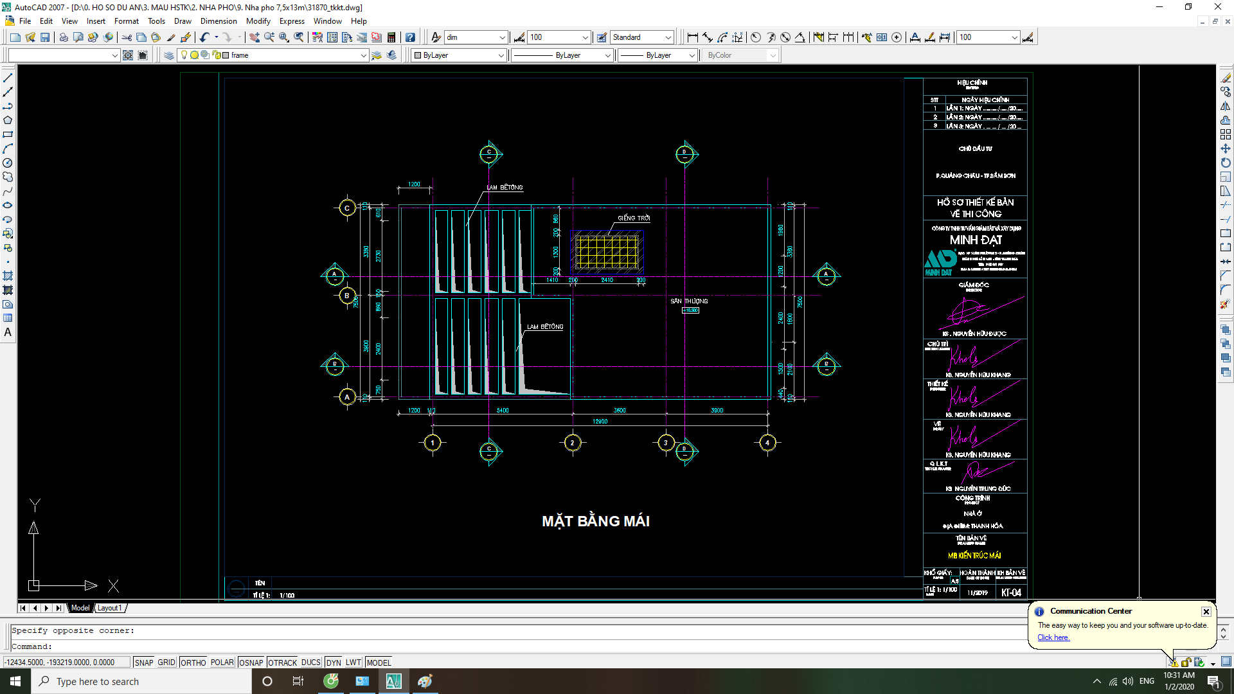
Task: Switch to the Layout1 tab
Action: [110, 608]
